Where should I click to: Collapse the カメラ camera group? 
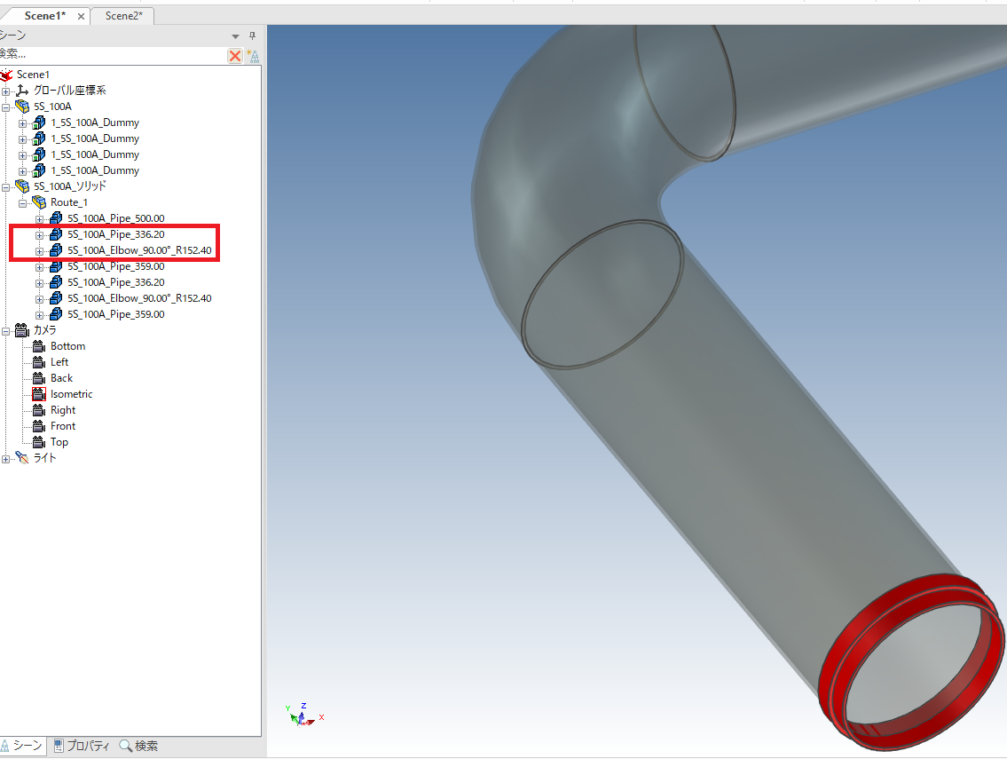[x=6, y=330]
